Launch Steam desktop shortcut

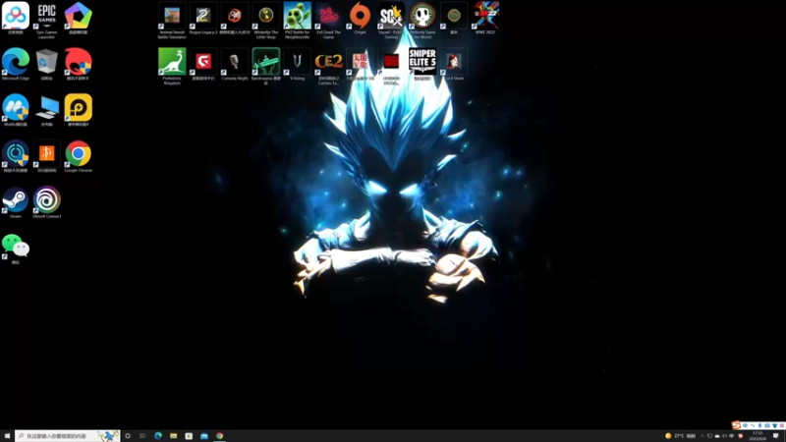[x=16, y=202]
